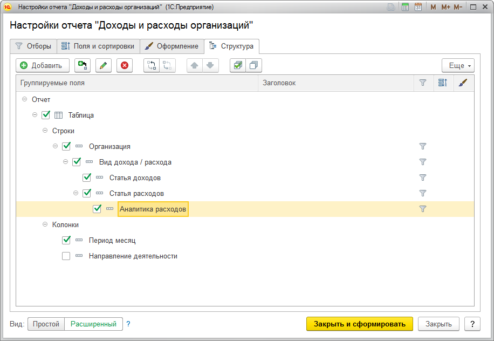Image resolution: width=494 pixels, height=341 pixels.
Task: Click the Заголовок column header
Action: click(x=336, y=83)
